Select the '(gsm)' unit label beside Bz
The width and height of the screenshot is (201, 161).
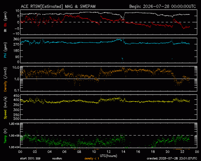(5, 16)
